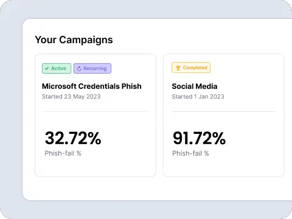Select the Active status badge
The height and width of the screenshot is (219, 292).
click(x=57, y=68)
